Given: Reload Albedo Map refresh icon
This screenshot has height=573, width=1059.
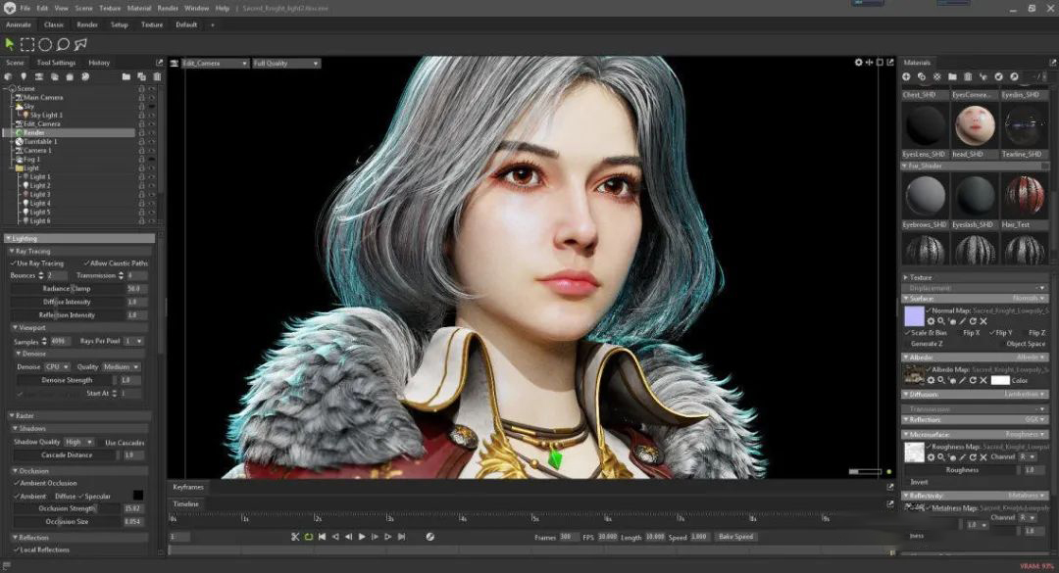Looking at the screenshot, I should click(974, 381).
